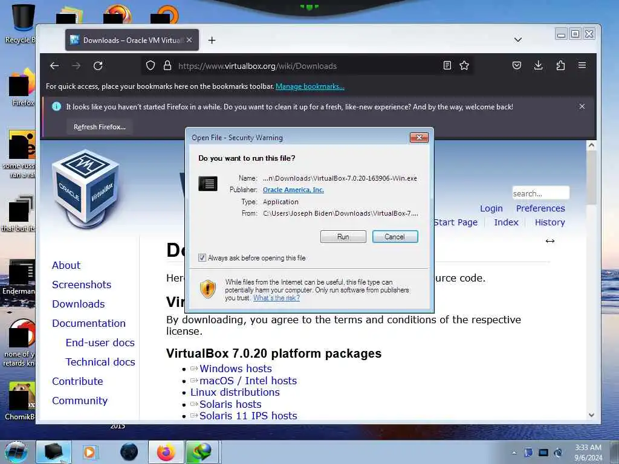Click the address bar URL field

coord(308,66)
